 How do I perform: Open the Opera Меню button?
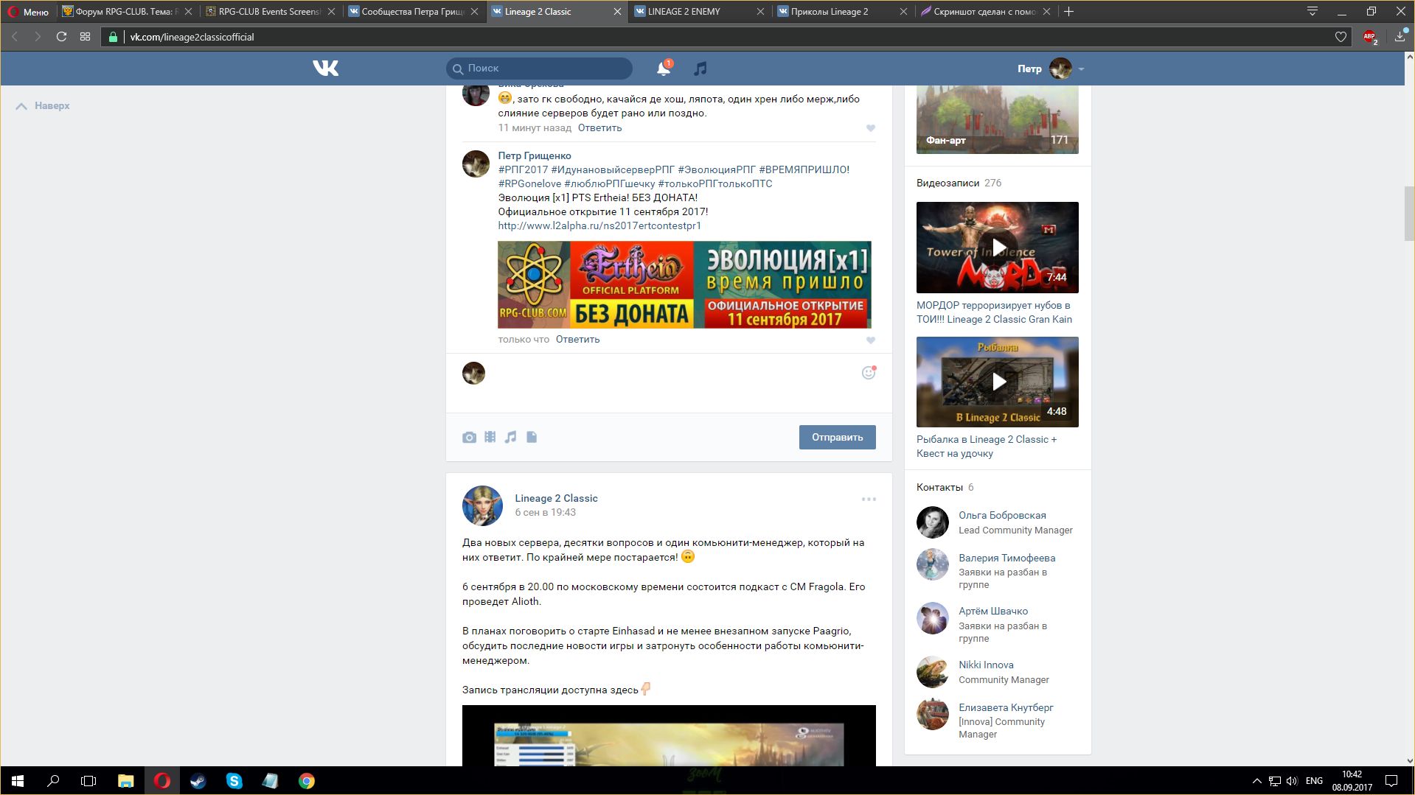pyautogui.click(x=28, y=12)
